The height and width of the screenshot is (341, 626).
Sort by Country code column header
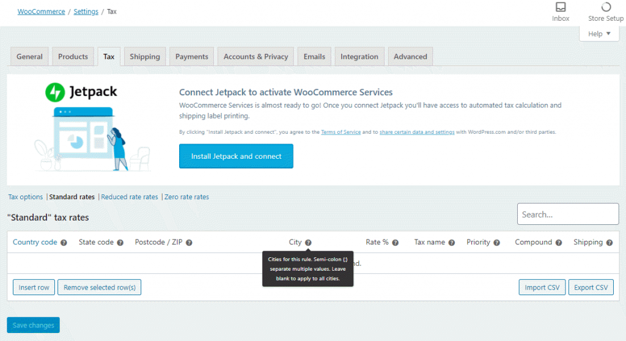click(35, 242)
